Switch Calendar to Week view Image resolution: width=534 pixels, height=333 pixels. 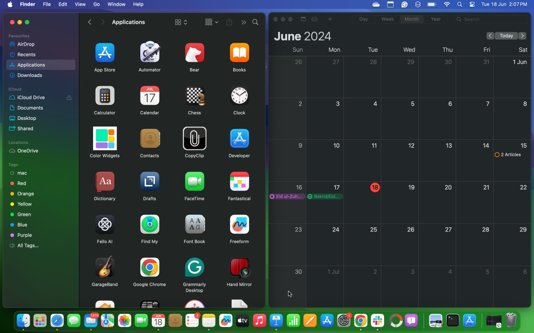pyautogui.click(x=387, y=19)
